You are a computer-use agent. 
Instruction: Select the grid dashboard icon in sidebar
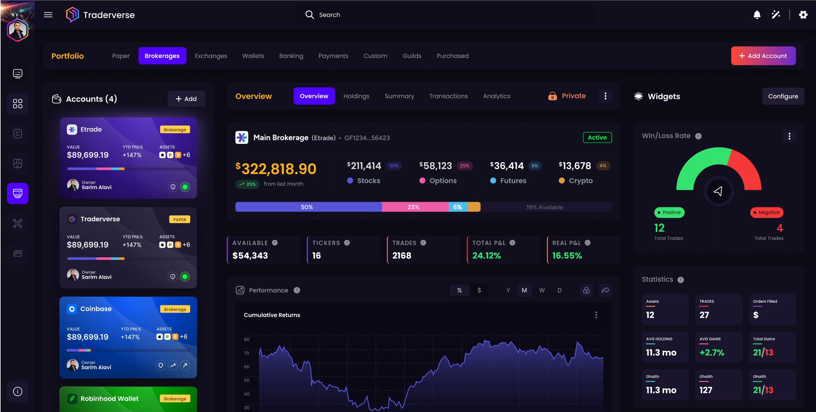17,104
